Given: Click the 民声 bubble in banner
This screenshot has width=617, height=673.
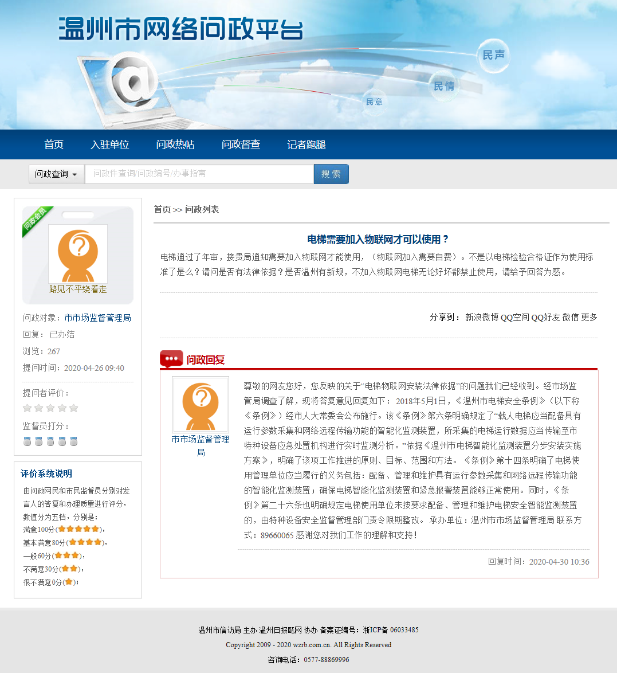Looking at the screenshot, I should pos(493,55).
